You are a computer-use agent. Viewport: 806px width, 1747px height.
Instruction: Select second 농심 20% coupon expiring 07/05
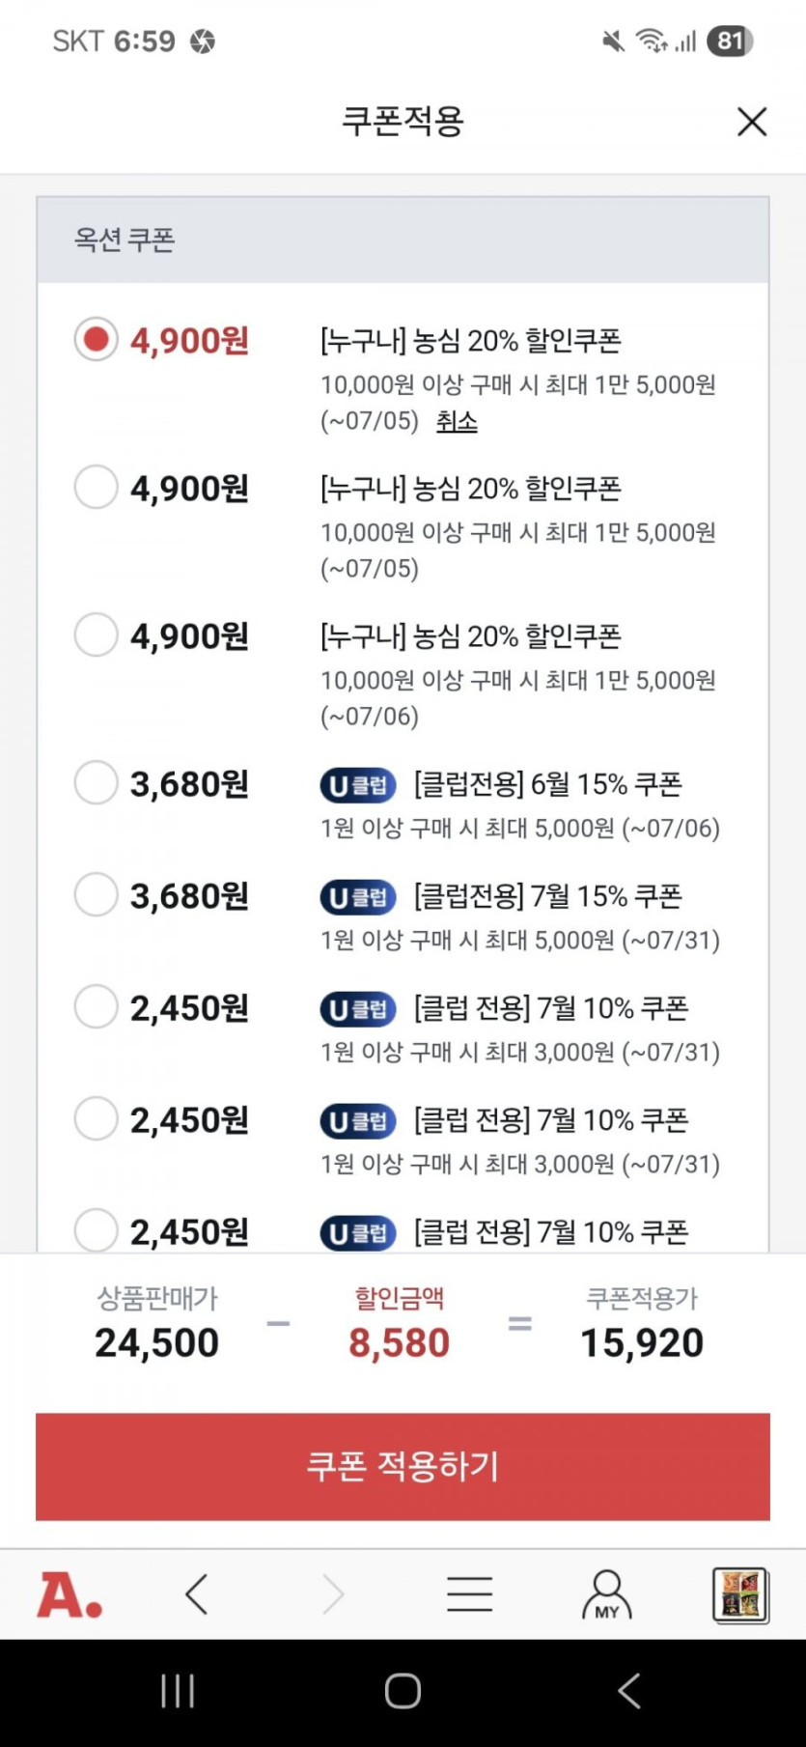(x=97, y=488)
